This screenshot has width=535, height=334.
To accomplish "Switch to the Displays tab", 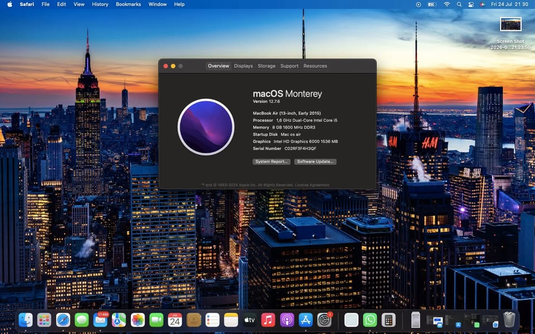I will point(244,66).
